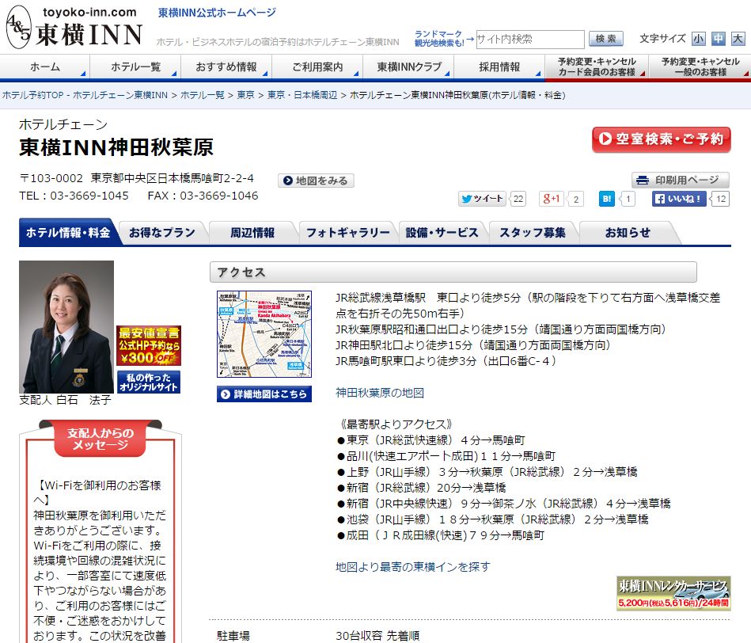Screen dimensions: 751x643
Task: Click the 最安値宣言 ¥300 OFF banner
Action: 149,345
